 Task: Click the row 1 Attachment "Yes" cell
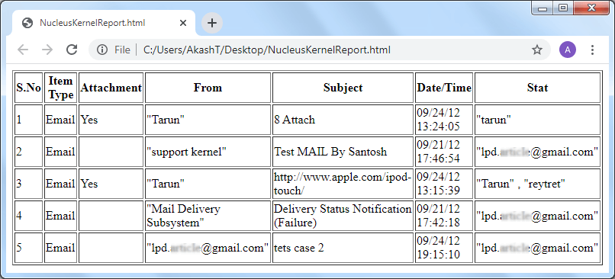[x=111, y=120]
